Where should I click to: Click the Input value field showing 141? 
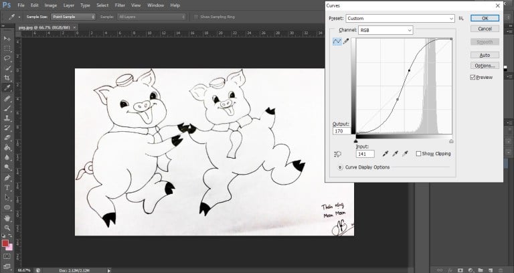(365, 154)
